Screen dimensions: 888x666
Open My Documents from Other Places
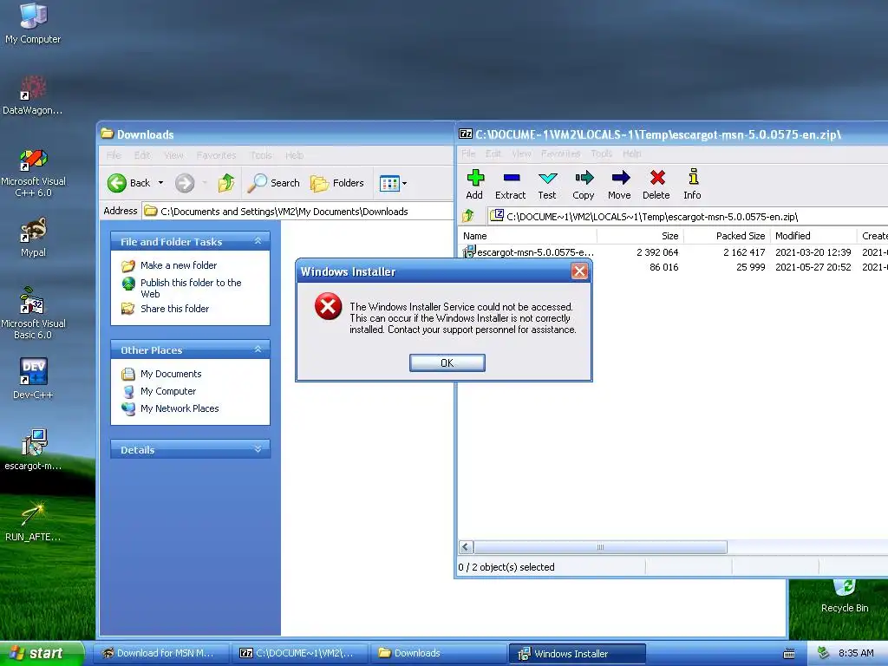[171, 374]
